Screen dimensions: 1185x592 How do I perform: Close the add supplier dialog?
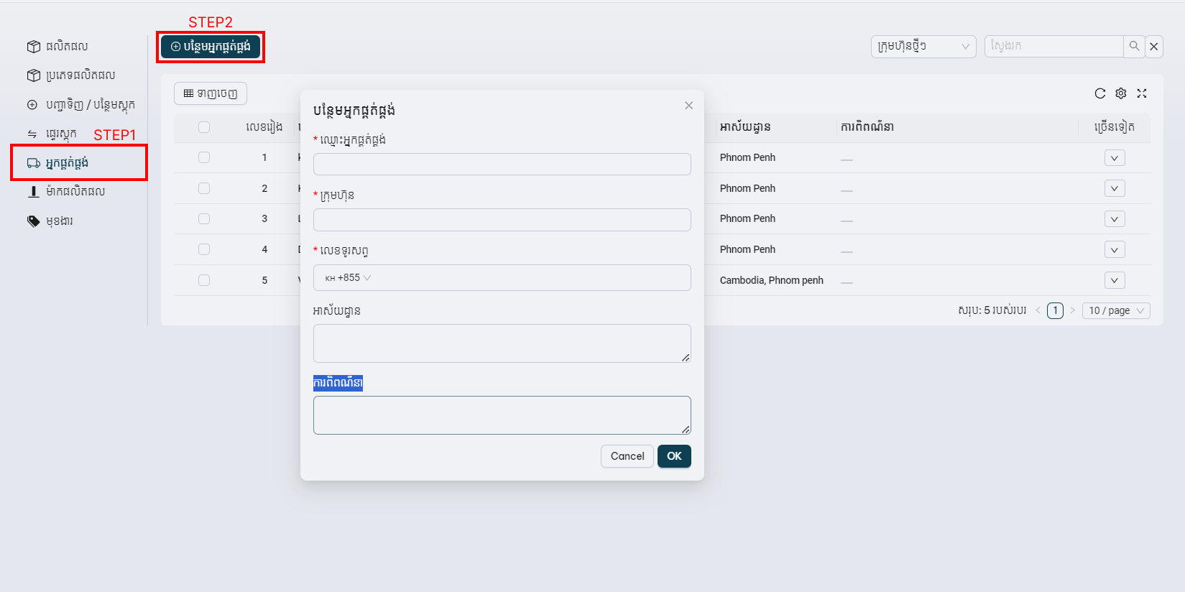[x=688, y=106]
